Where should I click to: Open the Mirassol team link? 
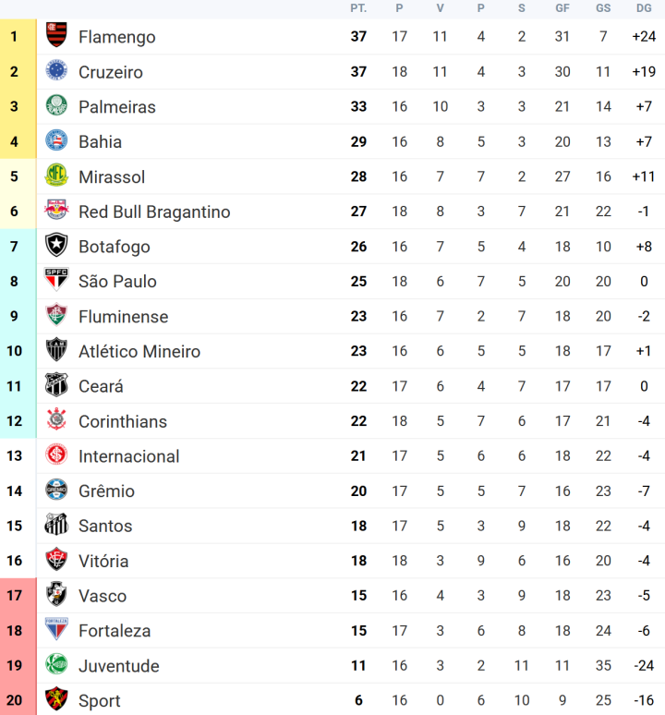coord(112,176)
